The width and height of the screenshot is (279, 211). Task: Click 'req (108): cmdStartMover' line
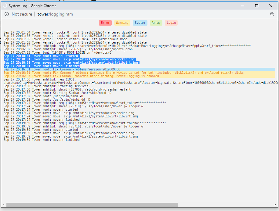click(x=85, y=123)
